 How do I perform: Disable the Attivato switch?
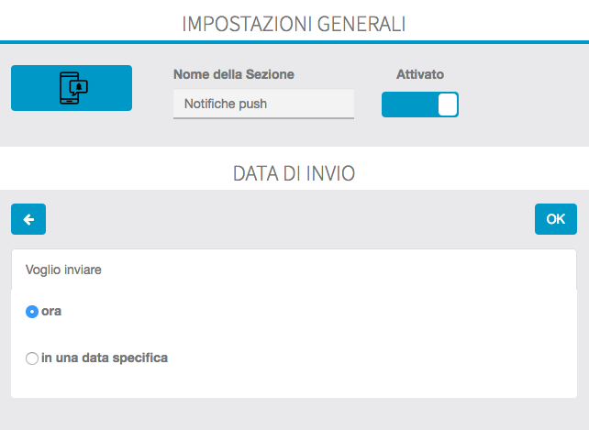(420, 105)
